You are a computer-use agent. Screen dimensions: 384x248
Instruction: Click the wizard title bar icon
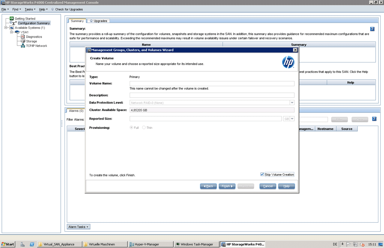point(88,50)
